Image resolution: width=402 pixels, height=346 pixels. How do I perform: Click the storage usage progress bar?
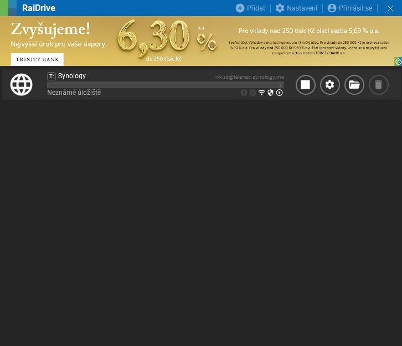(x=165, y=85)
